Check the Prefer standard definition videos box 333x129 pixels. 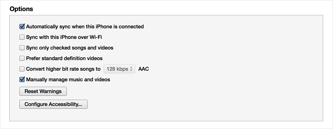(22, 58)
